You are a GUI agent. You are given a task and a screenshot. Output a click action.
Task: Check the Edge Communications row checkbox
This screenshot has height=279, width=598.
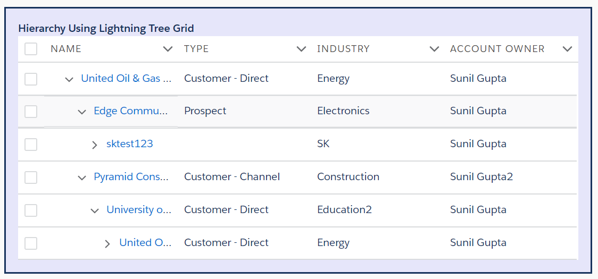click(31, 112)
